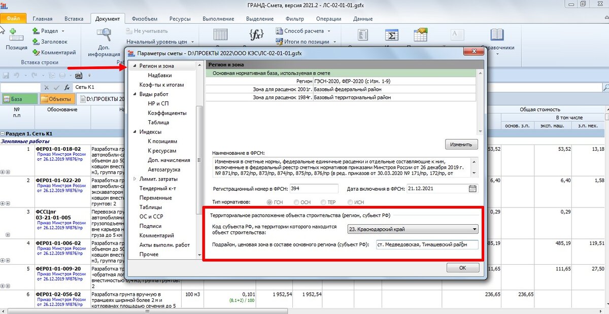This screenshot has width=609, height=314.
Task: Select Тендерный к-т tree item
Action: pyautogui.click(x=157, y=188)
